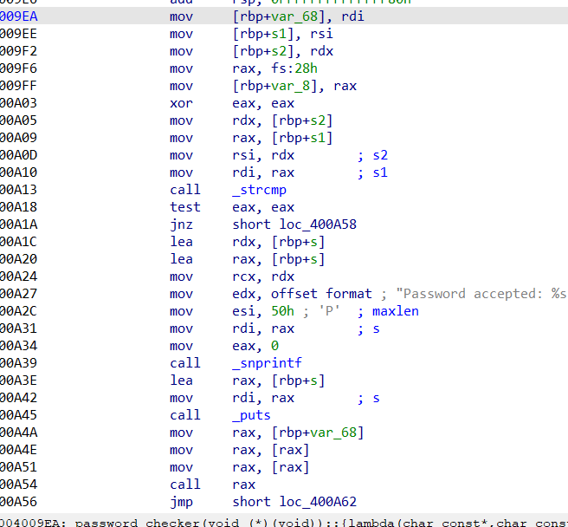Jump to loc_400A58 from jnz
This screenshot has height=527, width=568.
(318, 224)
